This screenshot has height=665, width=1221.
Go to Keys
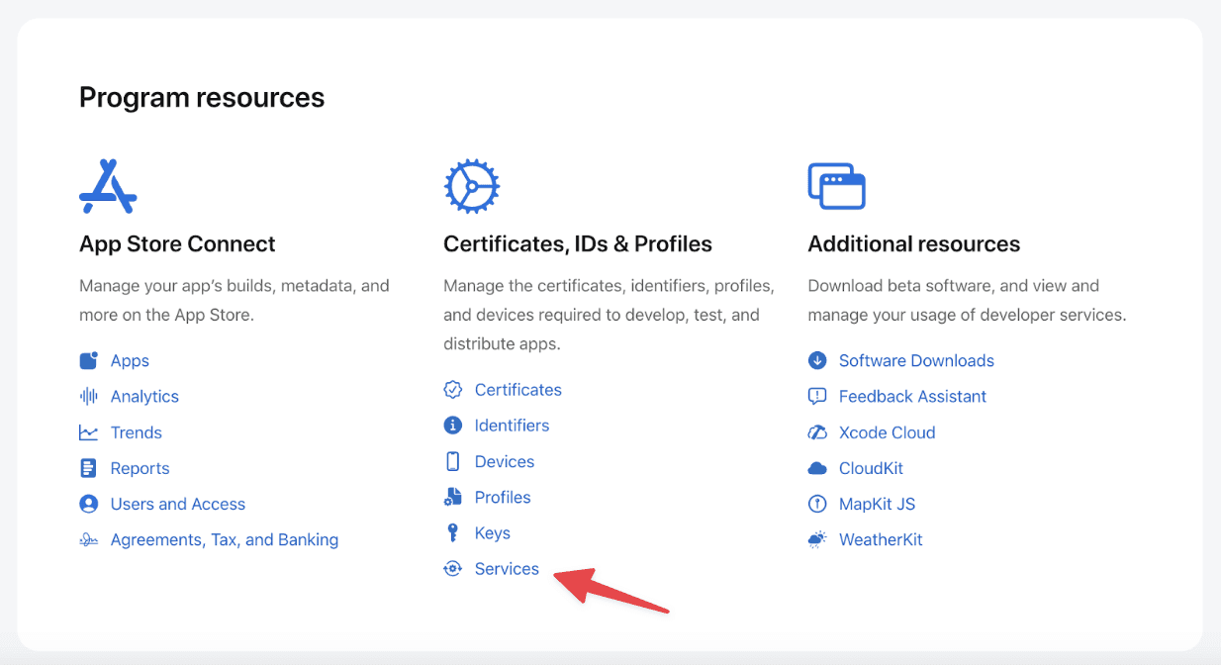pyautogui.click(x=493, y=532)
